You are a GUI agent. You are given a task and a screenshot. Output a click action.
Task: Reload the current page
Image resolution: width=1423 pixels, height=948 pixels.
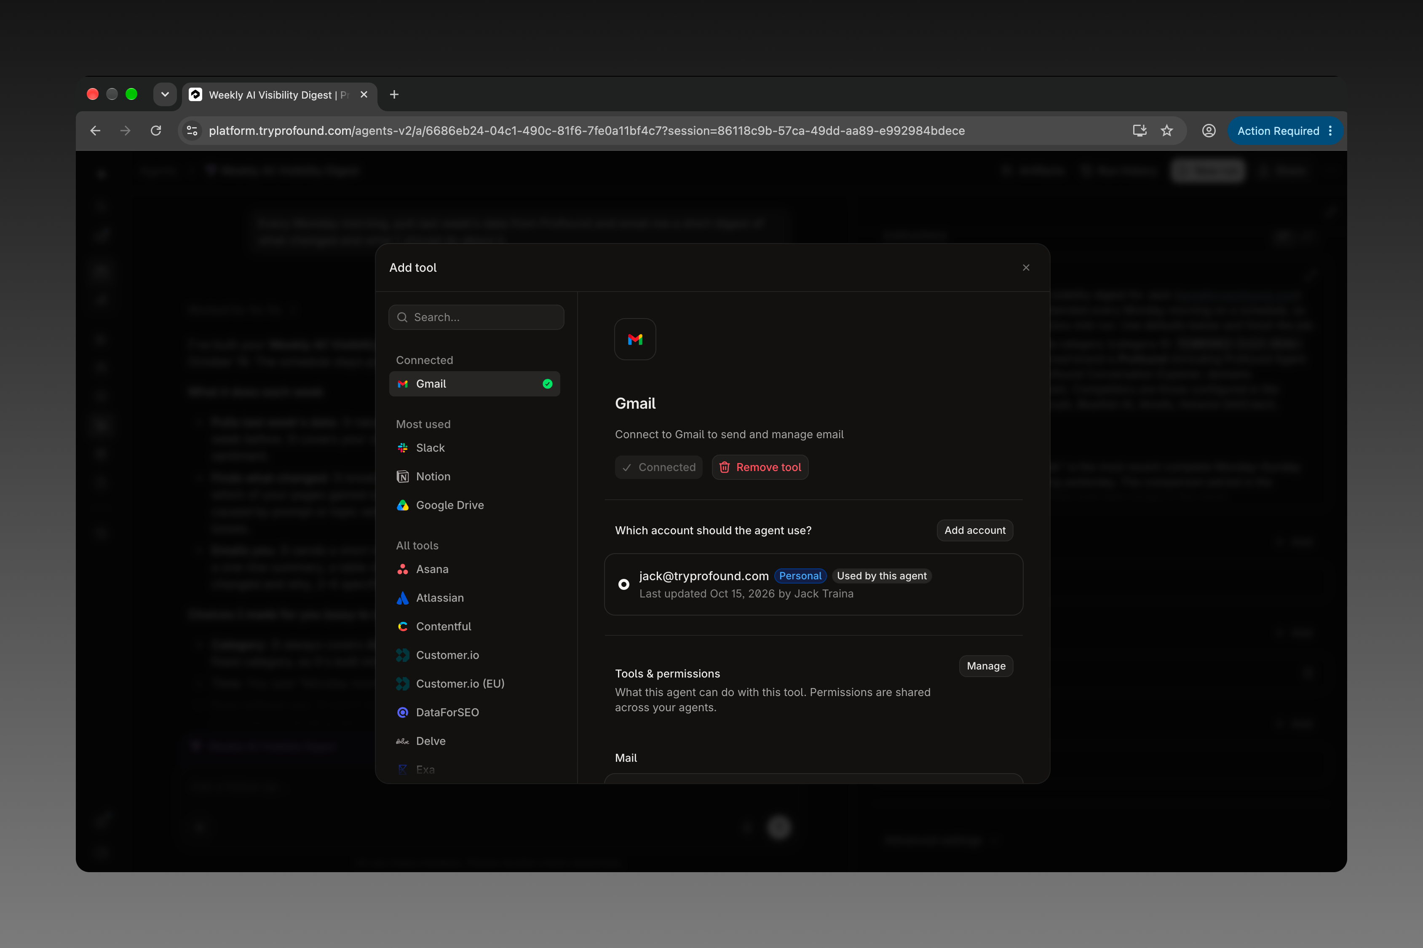click(156, 131)
